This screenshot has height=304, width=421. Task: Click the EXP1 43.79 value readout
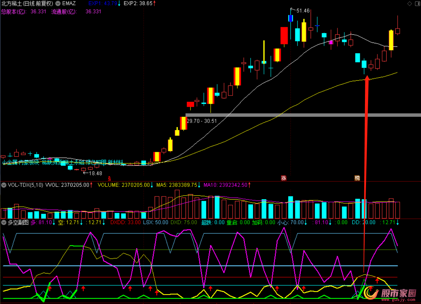[102, 3]
